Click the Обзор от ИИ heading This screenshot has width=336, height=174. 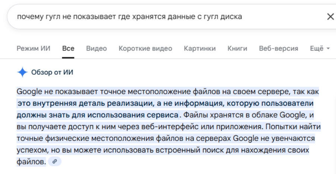point(52,72)
